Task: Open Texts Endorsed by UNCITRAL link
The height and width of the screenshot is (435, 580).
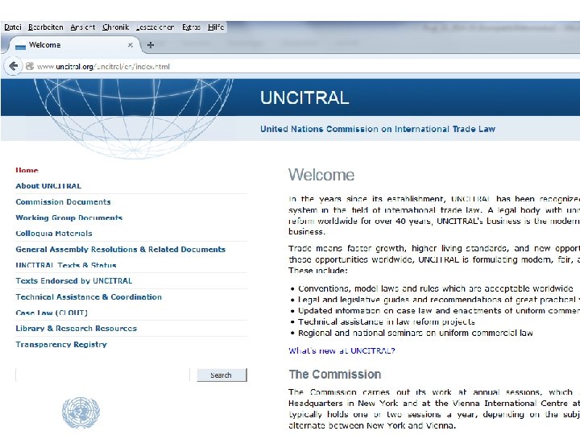Action: 74,281
